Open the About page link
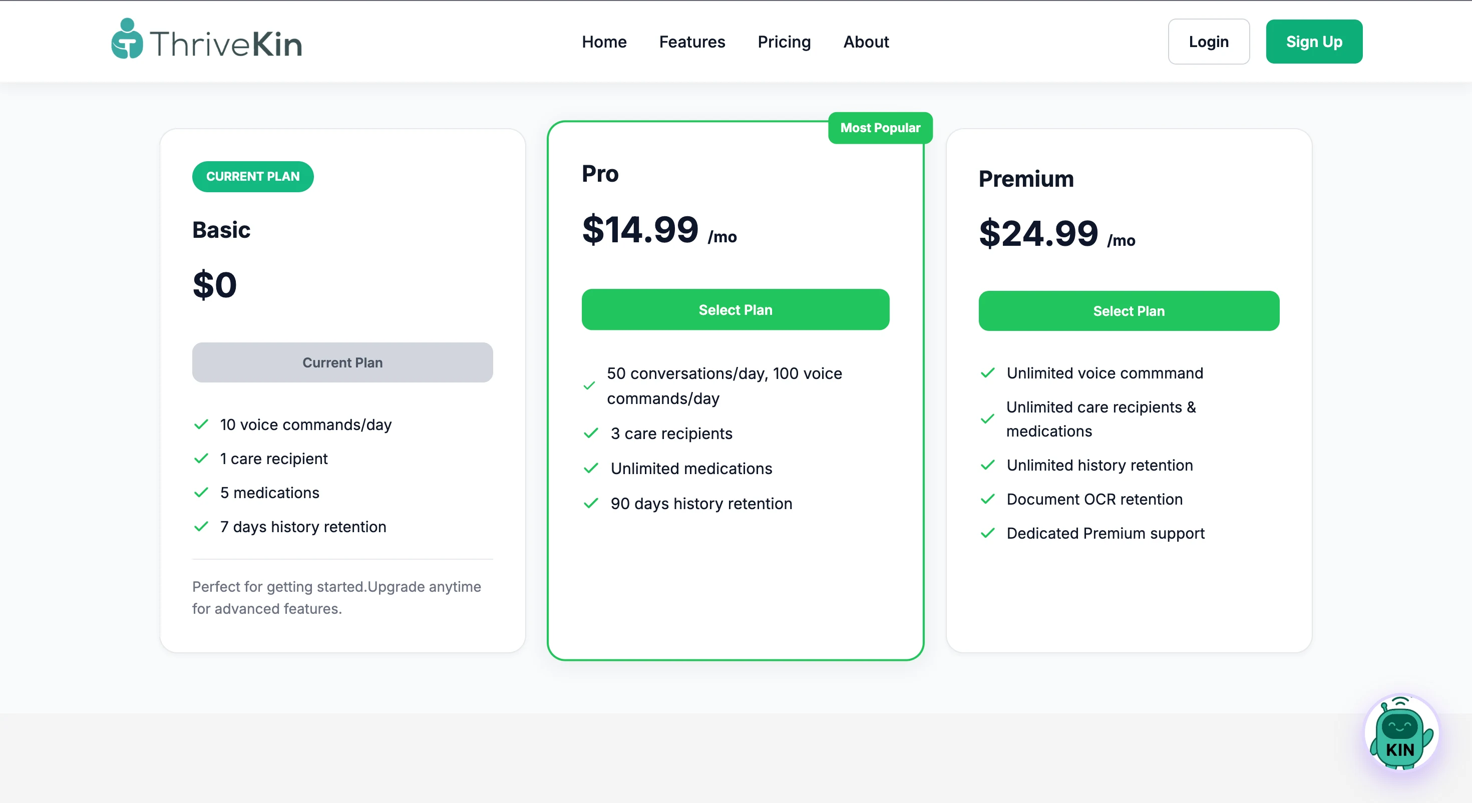Viewport: 1472px width, 803px height. (x=866, y=42)
